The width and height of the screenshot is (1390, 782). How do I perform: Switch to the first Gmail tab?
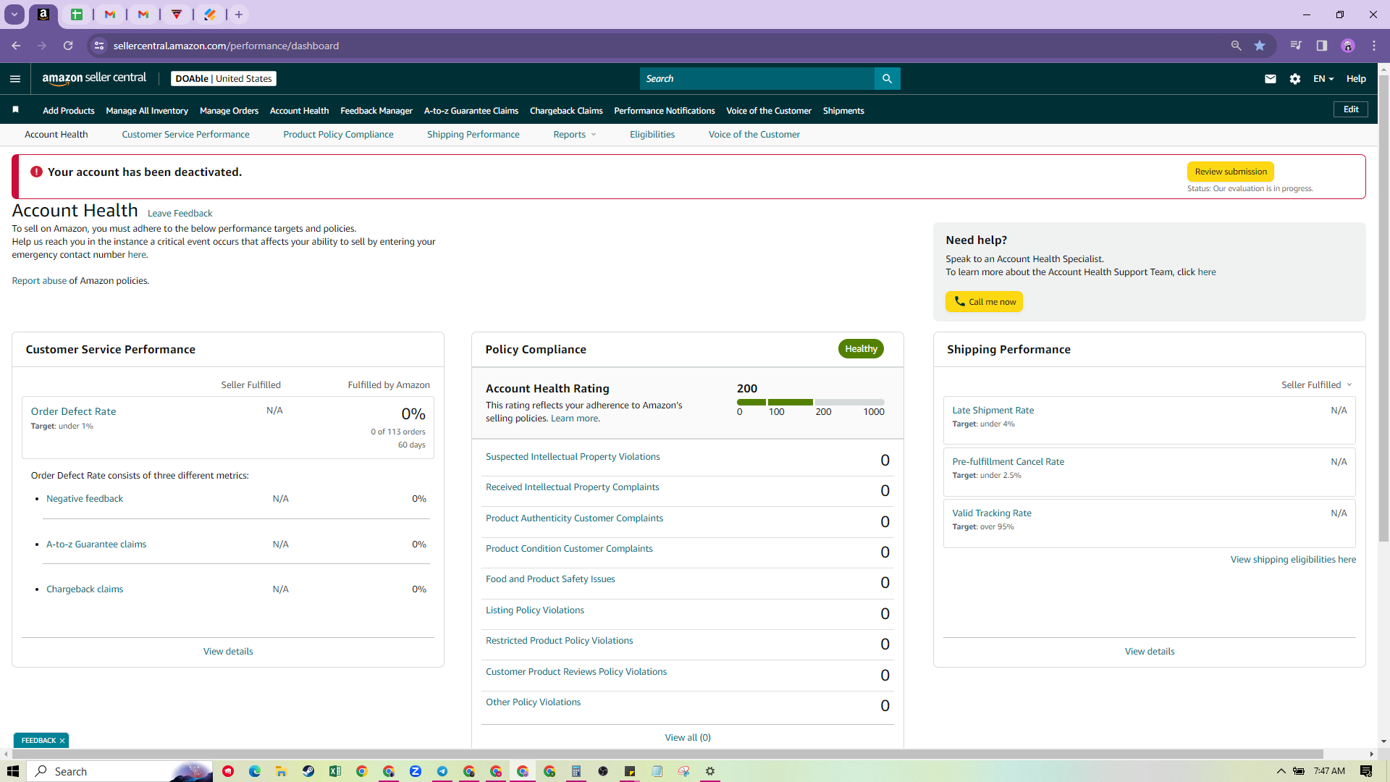point(110,14)
